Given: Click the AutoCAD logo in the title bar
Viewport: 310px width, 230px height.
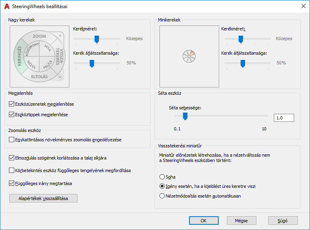Looking at the screenshot, I should 7,6.
